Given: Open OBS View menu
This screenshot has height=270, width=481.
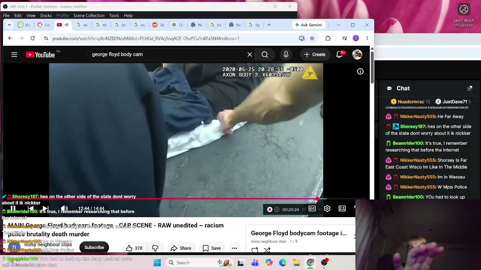Looking at the screenshot, I should (x=31, y=15).
